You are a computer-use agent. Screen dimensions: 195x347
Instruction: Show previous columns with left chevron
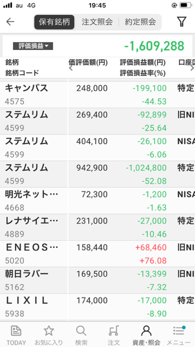click(x=71, y=68)
